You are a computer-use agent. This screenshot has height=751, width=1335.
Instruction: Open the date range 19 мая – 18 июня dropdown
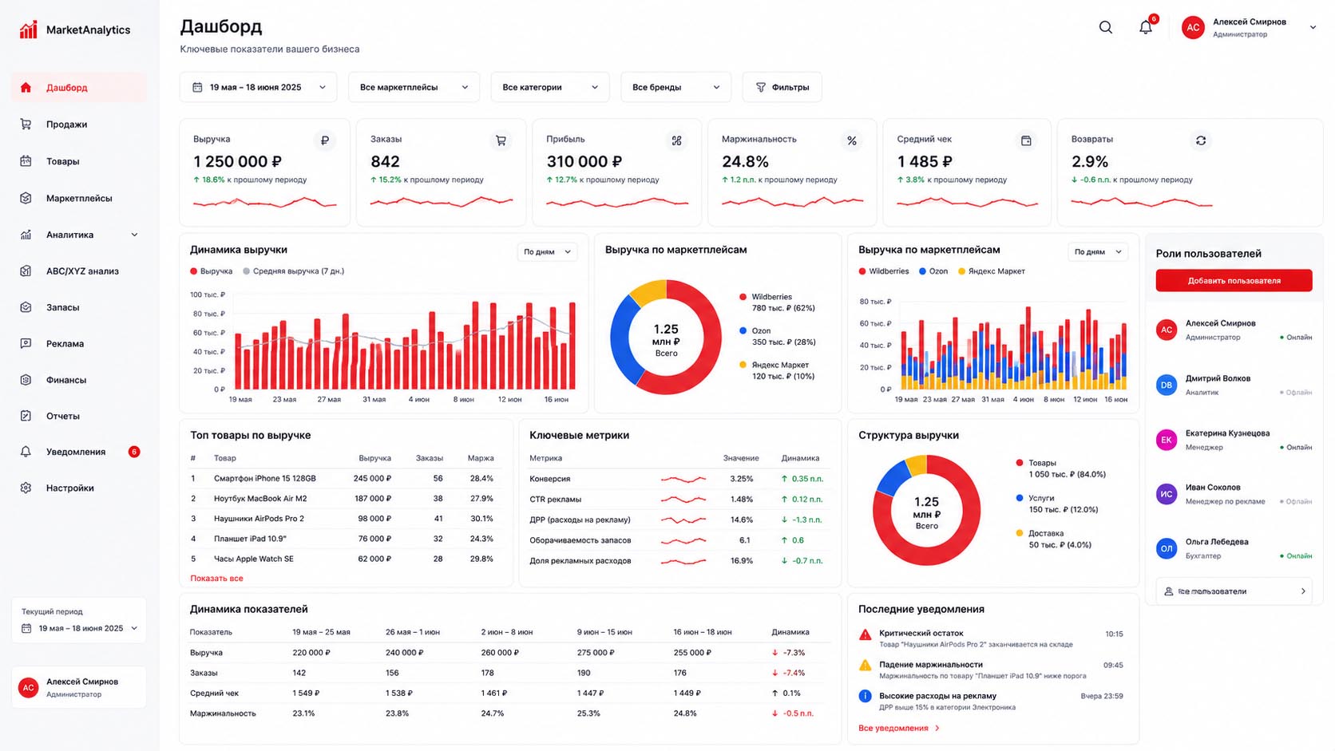pyautogui.click(x=258, y=87)
